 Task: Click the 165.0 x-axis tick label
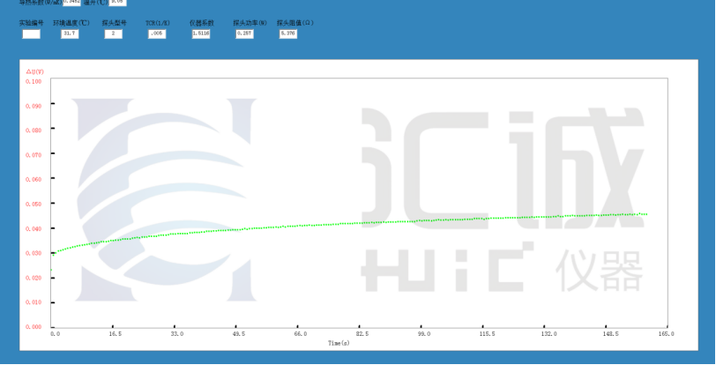(666, 334)
